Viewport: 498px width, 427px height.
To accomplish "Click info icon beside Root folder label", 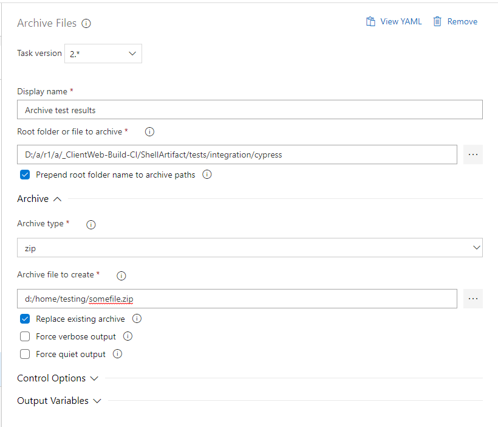I will 150,131.
